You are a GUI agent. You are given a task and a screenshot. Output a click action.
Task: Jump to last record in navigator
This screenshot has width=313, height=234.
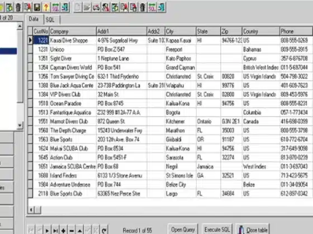[x=55, y=231]
